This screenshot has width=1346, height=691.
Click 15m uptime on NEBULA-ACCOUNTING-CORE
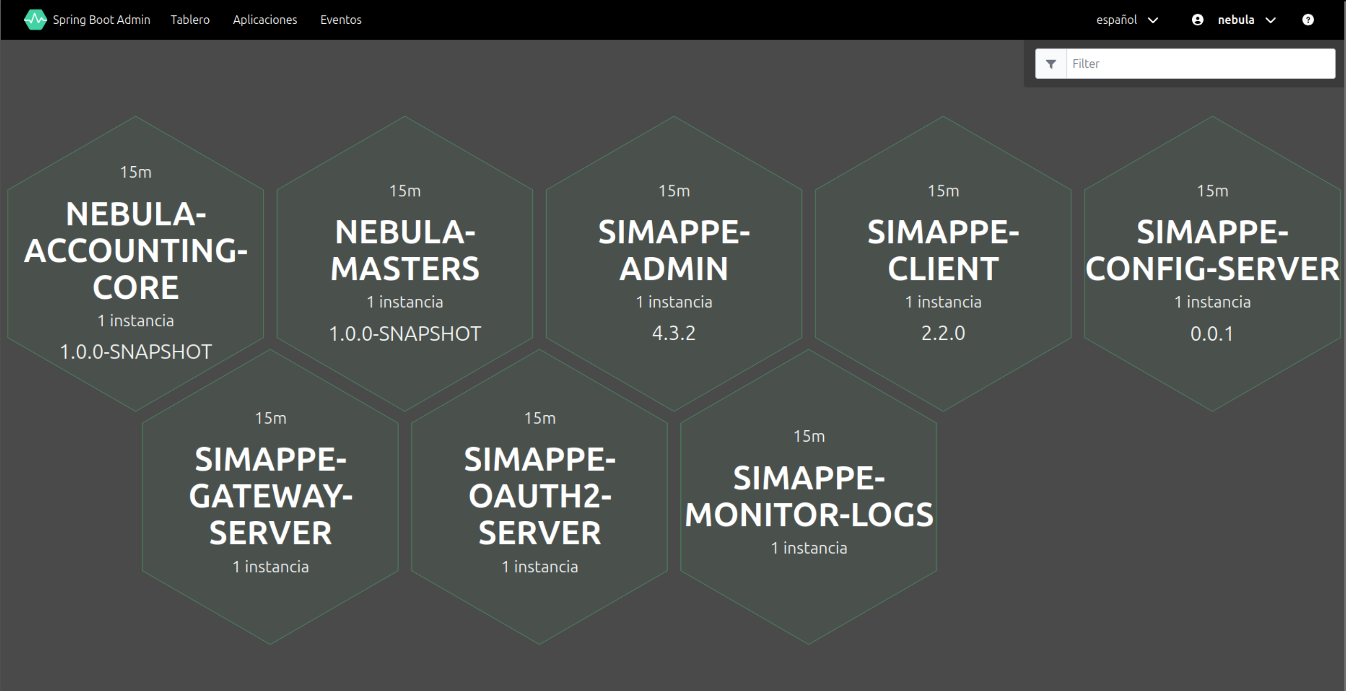[136, 172]
